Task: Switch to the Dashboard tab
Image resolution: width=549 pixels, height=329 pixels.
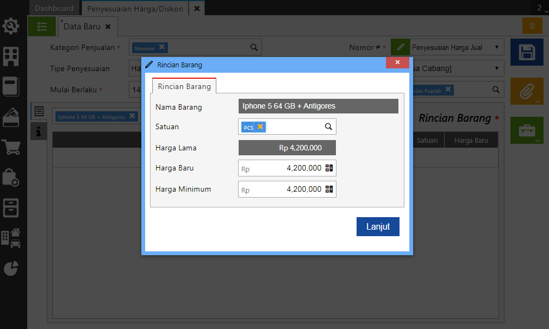Action: click(x=54, y=8)
